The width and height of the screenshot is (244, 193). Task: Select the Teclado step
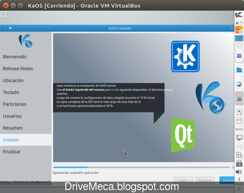[26, 92]
